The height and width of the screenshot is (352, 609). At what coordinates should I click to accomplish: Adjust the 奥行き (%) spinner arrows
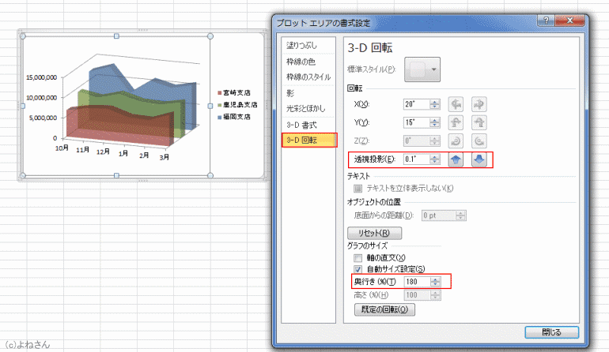[435, 282]
